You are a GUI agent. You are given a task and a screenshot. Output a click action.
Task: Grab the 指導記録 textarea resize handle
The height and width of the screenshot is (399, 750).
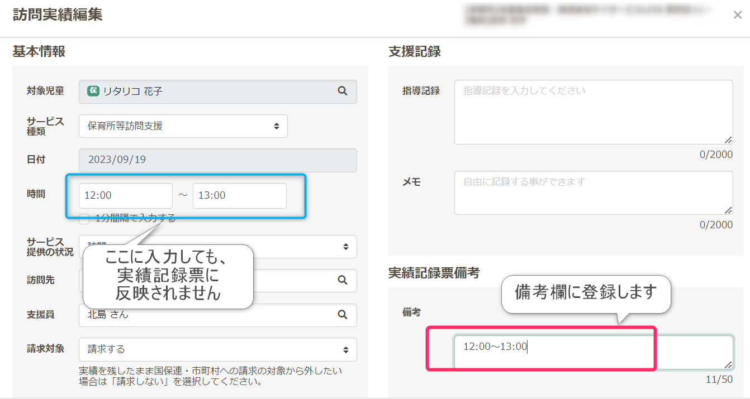tap(728, 140)
